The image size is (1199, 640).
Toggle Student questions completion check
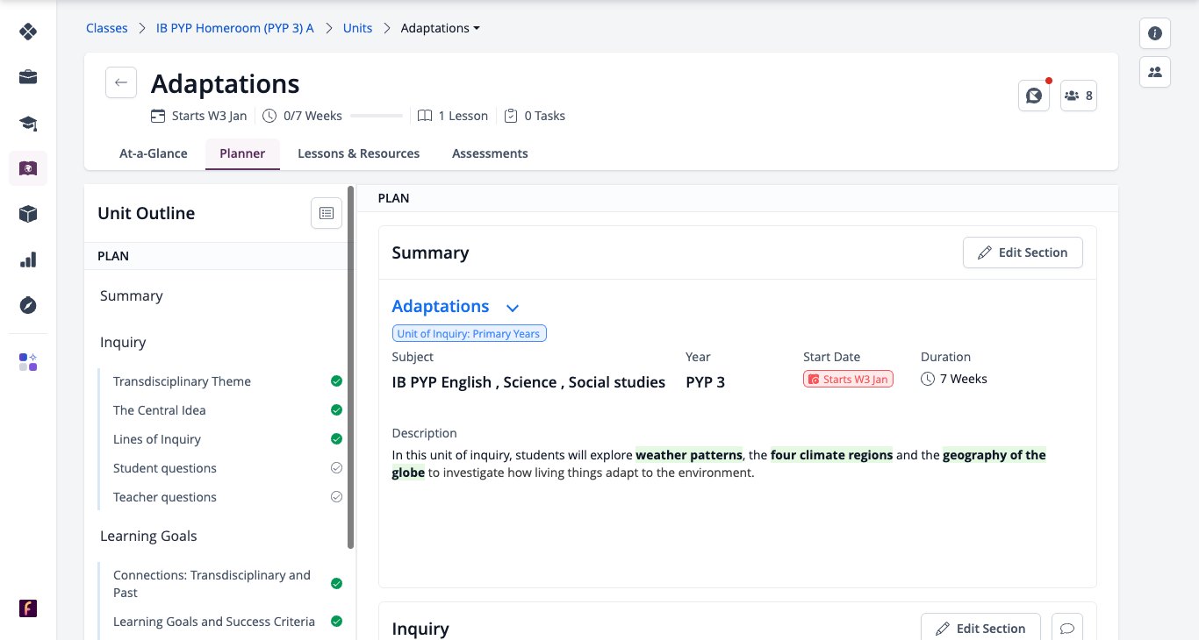click(336, 468)
